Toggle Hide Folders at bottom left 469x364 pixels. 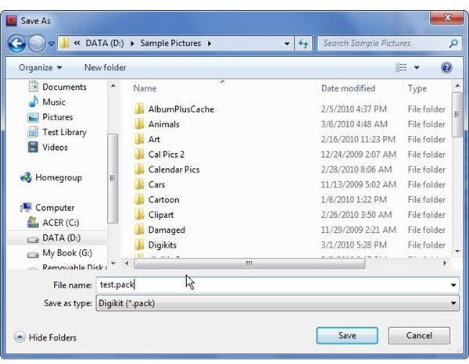pyautogui.click(x=45, y=337)
